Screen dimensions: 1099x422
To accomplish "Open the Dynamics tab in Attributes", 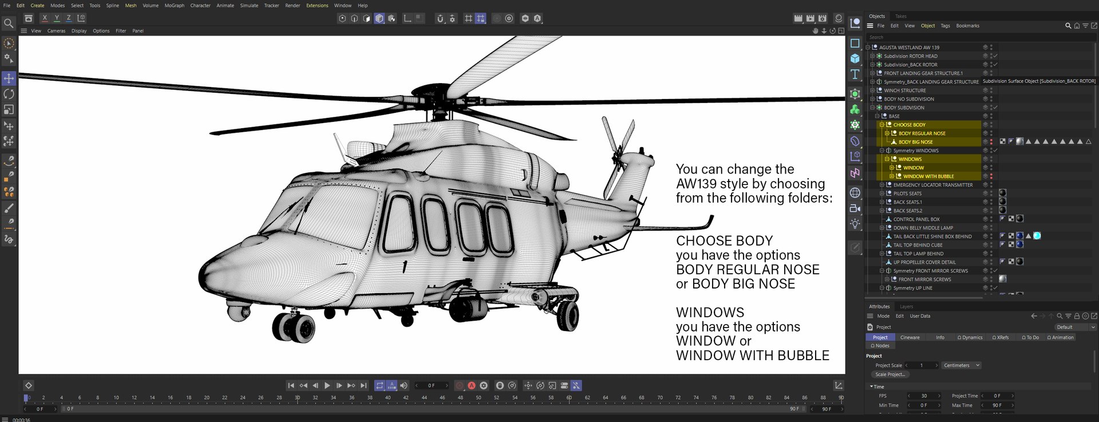I will click(x=970, y=337).
